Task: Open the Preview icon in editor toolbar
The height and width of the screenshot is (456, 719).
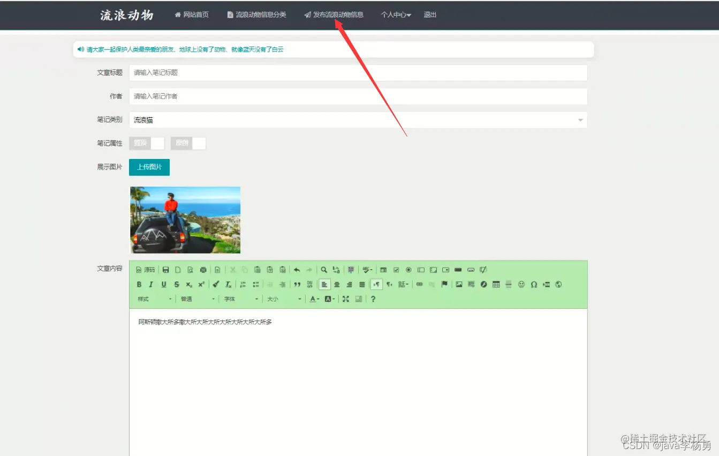Action: click(190, 270)
